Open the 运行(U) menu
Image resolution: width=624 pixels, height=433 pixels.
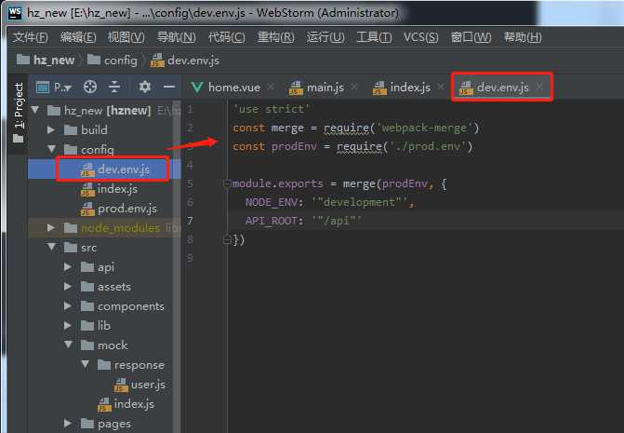pos(325,37)
